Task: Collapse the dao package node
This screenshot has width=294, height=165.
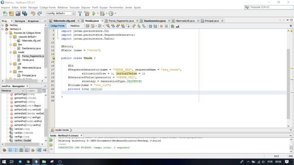Action: [11, 44]
